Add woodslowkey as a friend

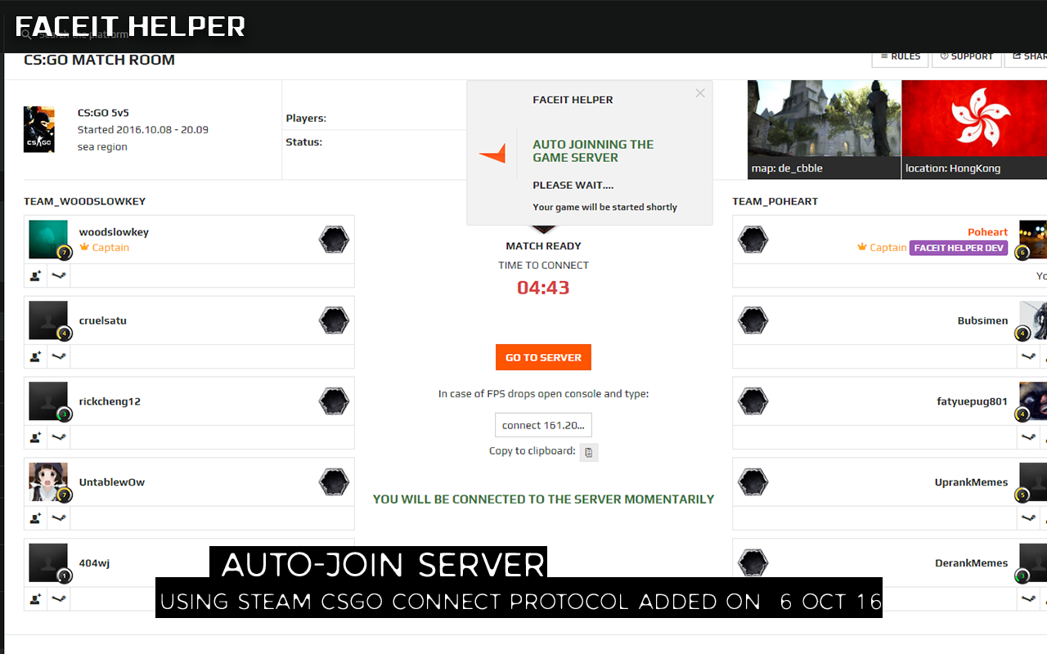(x=36, y=275)
